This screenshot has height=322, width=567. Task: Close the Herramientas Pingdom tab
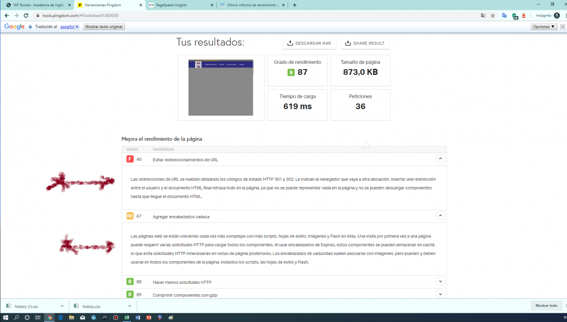pos(141,5)
